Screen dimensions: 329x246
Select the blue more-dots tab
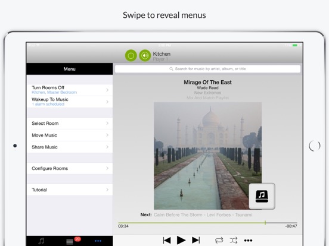(x=98, y=241)
